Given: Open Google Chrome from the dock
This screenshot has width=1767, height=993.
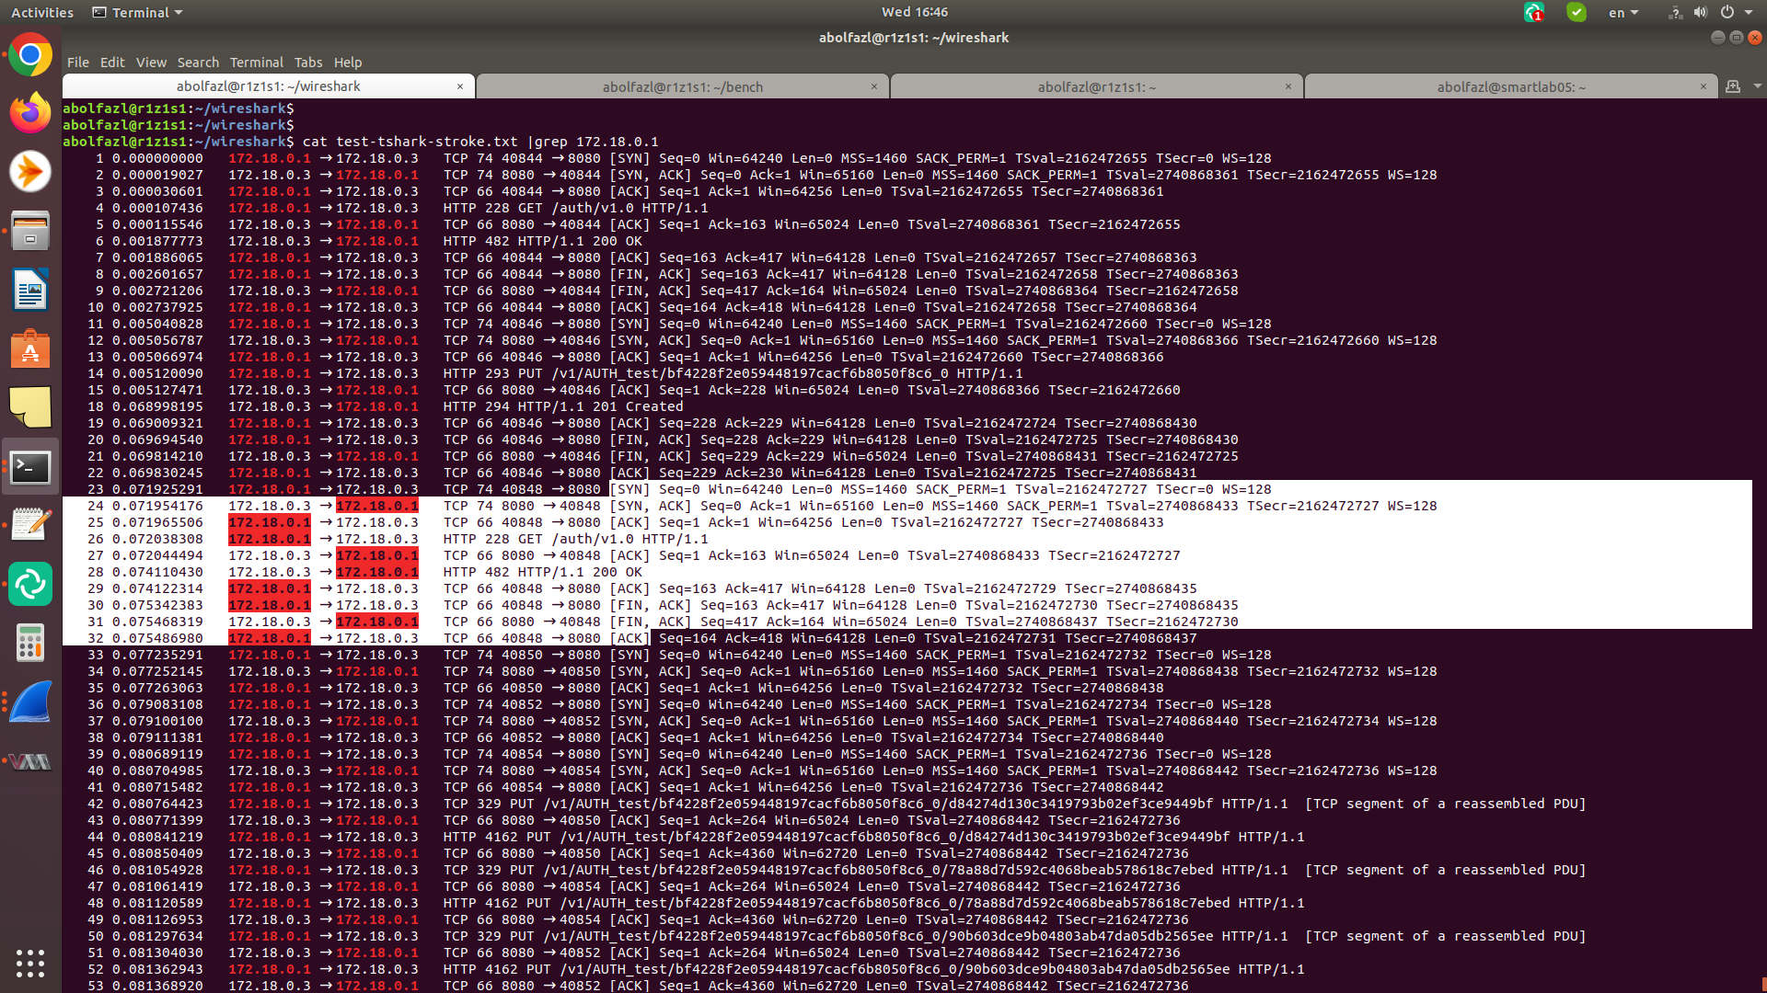Looking at the screenshot, I should tap(30, 56).
